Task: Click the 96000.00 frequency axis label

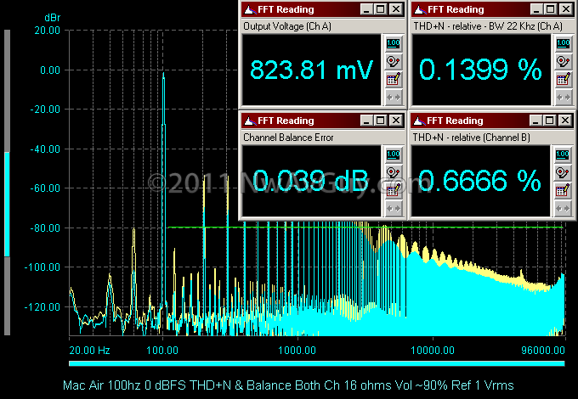Action: pos(543,350)
